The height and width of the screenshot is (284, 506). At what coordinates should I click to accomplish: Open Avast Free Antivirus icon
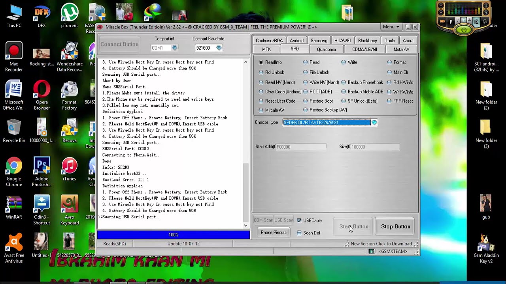14,249
